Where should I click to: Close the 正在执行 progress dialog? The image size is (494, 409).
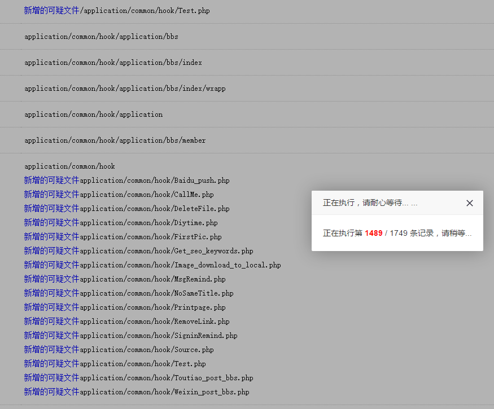click(469, 203)
